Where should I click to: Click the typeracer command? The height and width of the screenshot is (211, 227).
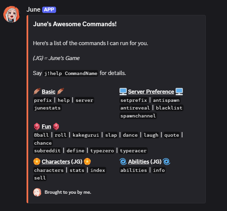click(x=133, y=151)
